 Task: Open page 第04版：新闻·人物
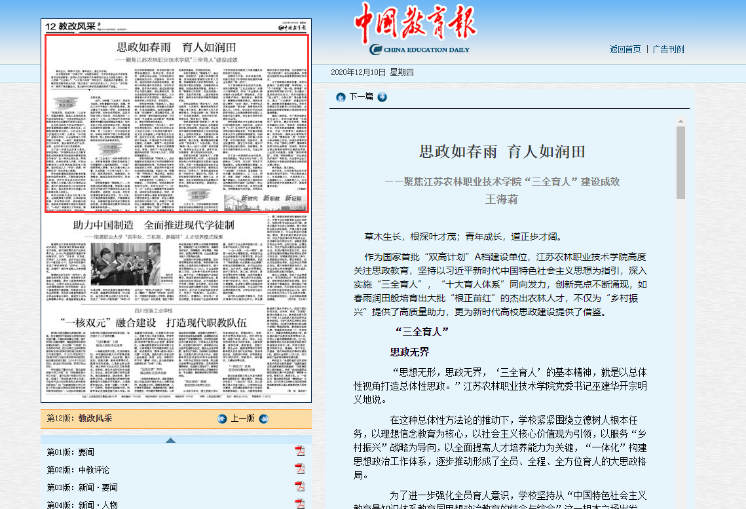[82, 504]
